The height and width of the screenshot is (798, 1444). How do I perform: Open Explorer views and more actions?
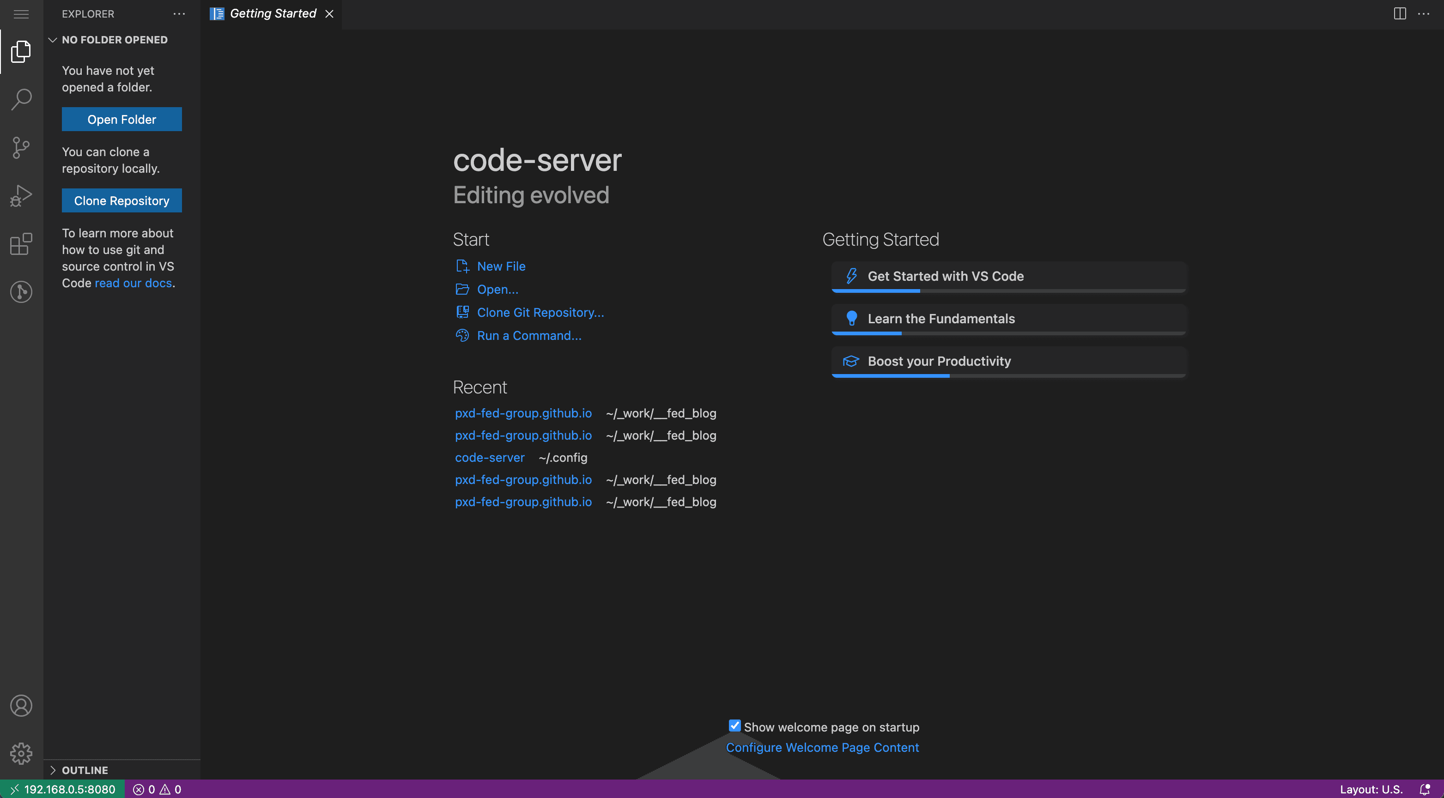[179, 14]
